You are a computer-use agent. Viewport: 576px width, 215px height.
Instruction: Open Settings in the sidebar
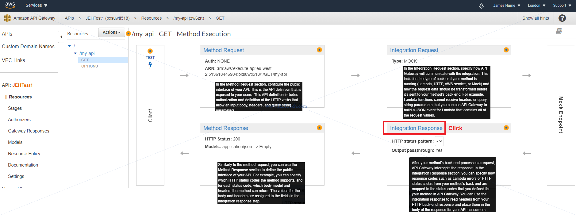point(16,176)
